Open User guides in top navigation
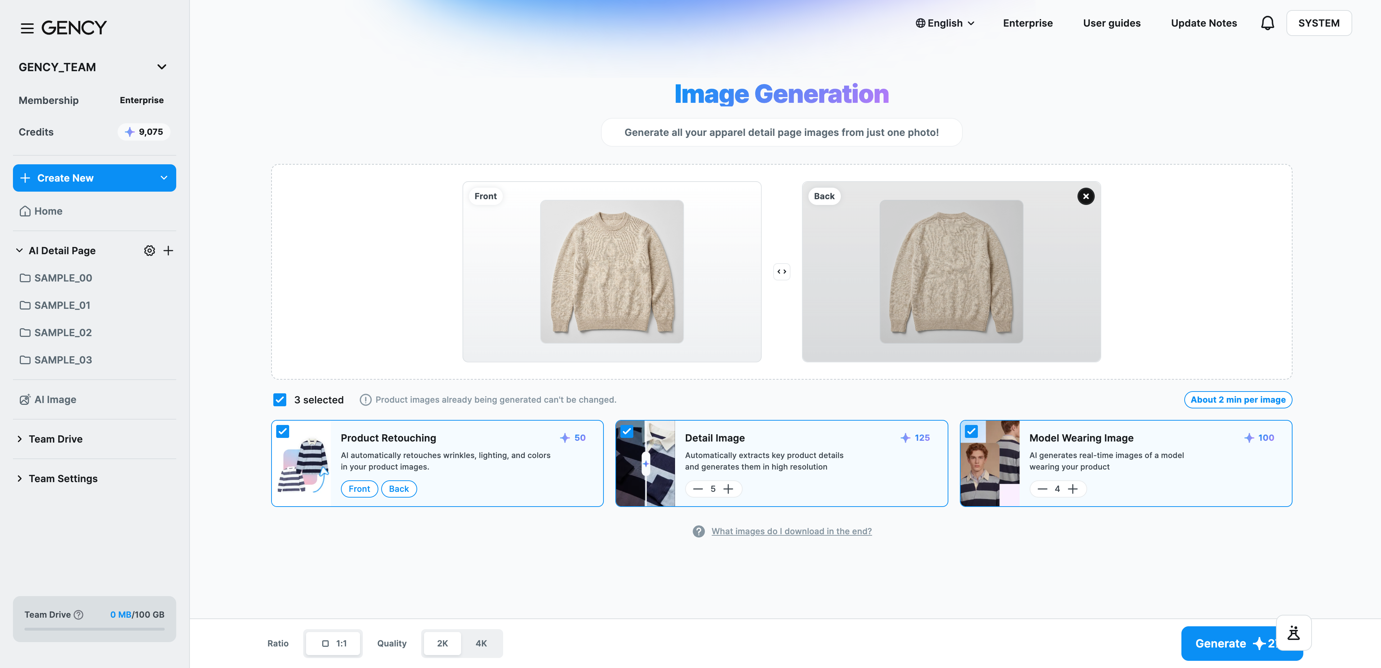Image resolution: width=1381 pixels, height=668 pixels. (x=1112, y=23)
